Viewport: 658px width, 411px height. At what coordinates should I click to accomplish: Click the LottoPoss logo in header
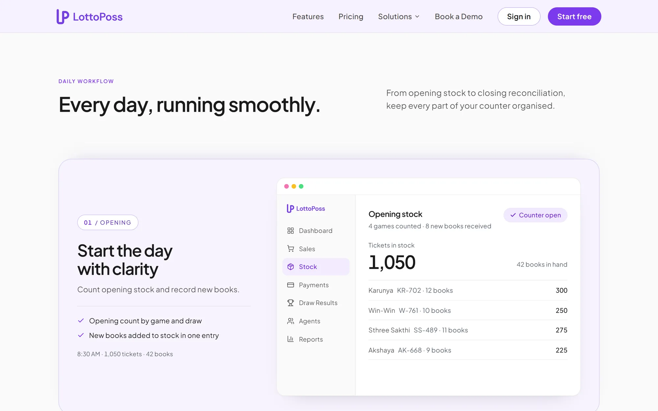pyautogui.click(x=89, y=16)
